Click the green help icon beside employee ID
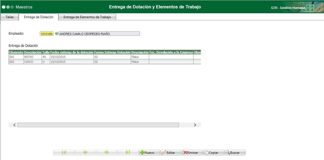Screen dimensions: 324x160 57,34
